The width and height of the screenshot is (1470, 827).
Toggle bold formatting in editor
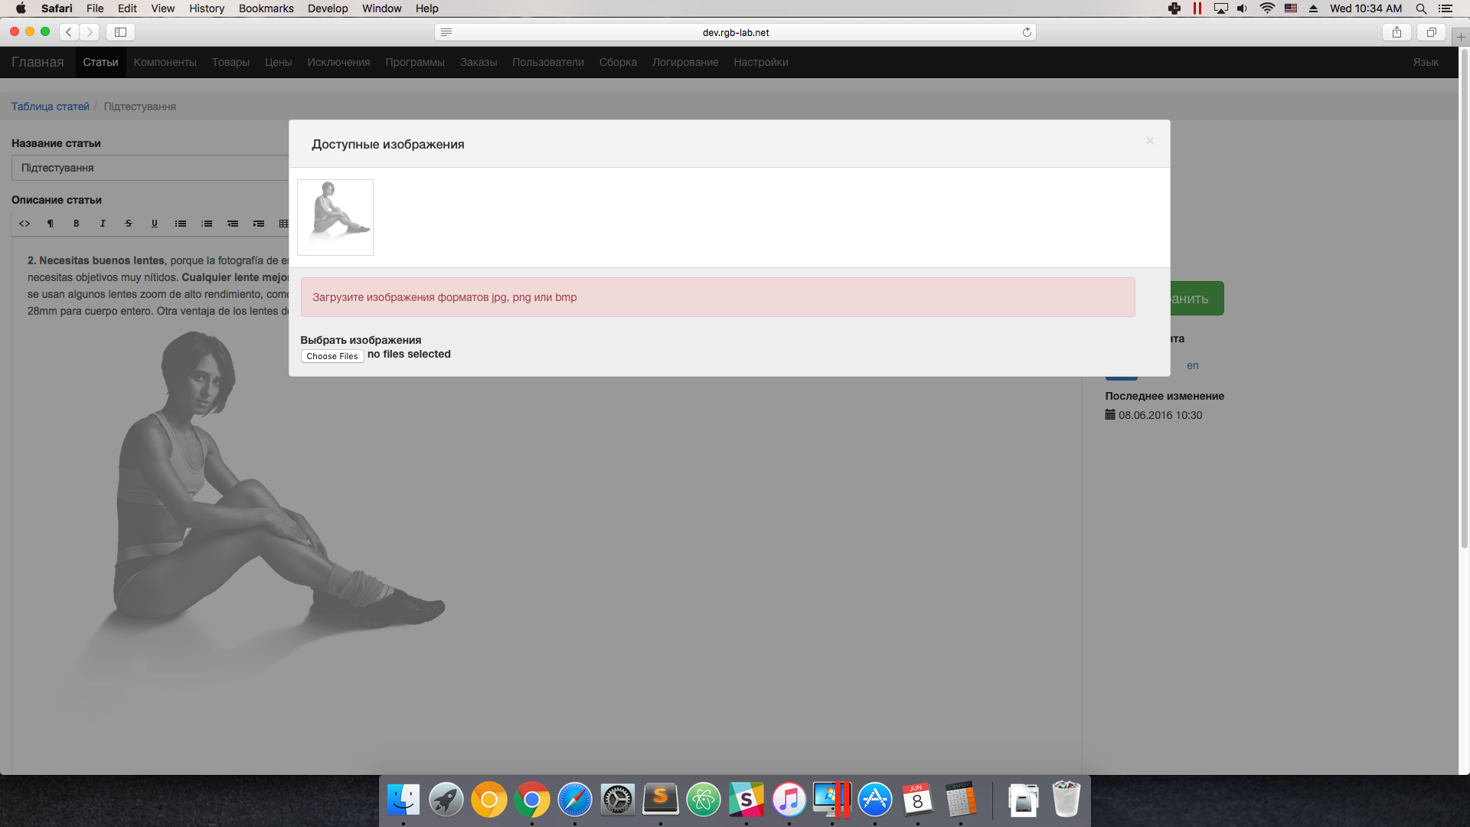(x=77, y=224)
